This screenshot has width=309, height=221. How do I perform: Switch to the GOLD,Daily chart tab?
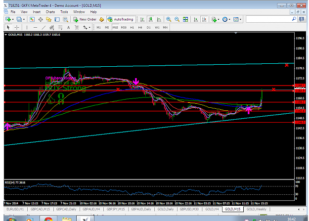[x=166, y=209]
